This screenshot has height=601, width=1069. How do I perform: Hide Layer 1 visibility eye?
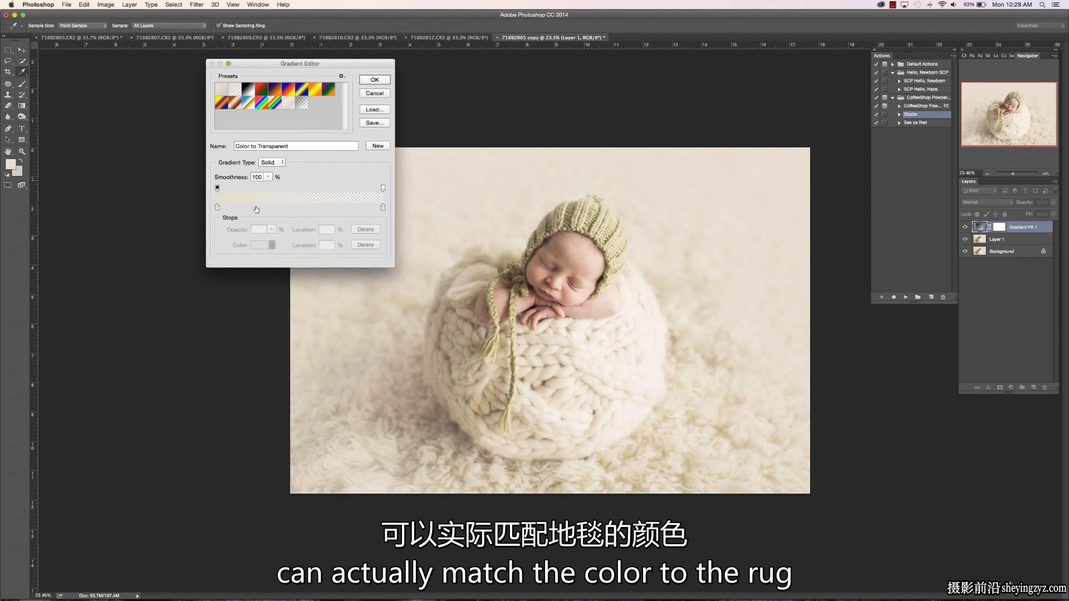click(x=965, y=239)
